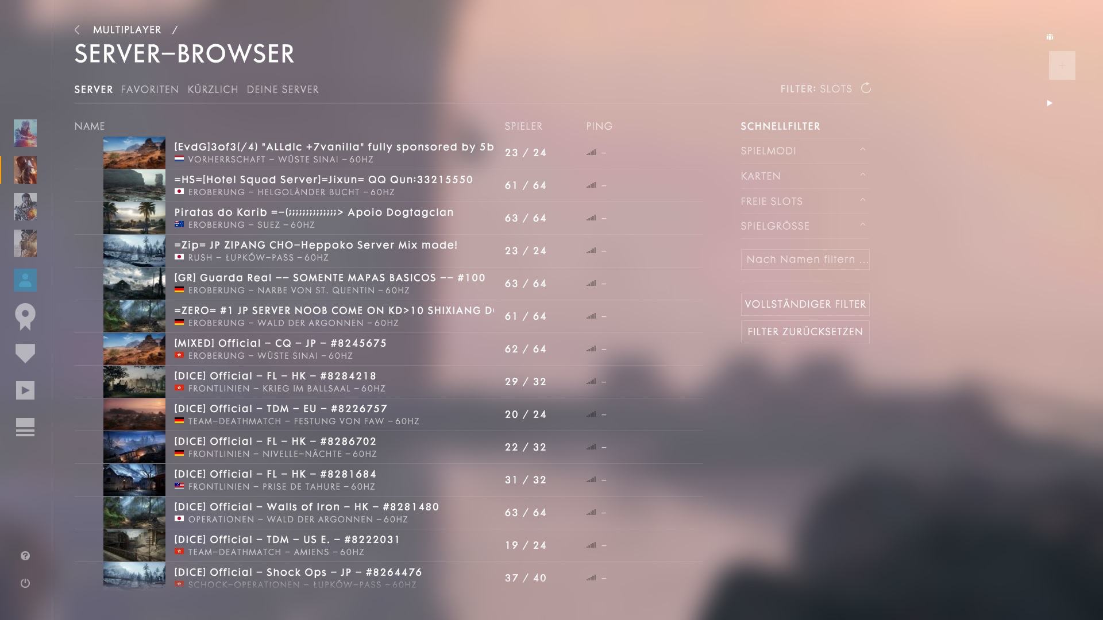1103x620 pixels.
Task: Click Filter Zurücksetzen button
Action: tap(805, 332)
